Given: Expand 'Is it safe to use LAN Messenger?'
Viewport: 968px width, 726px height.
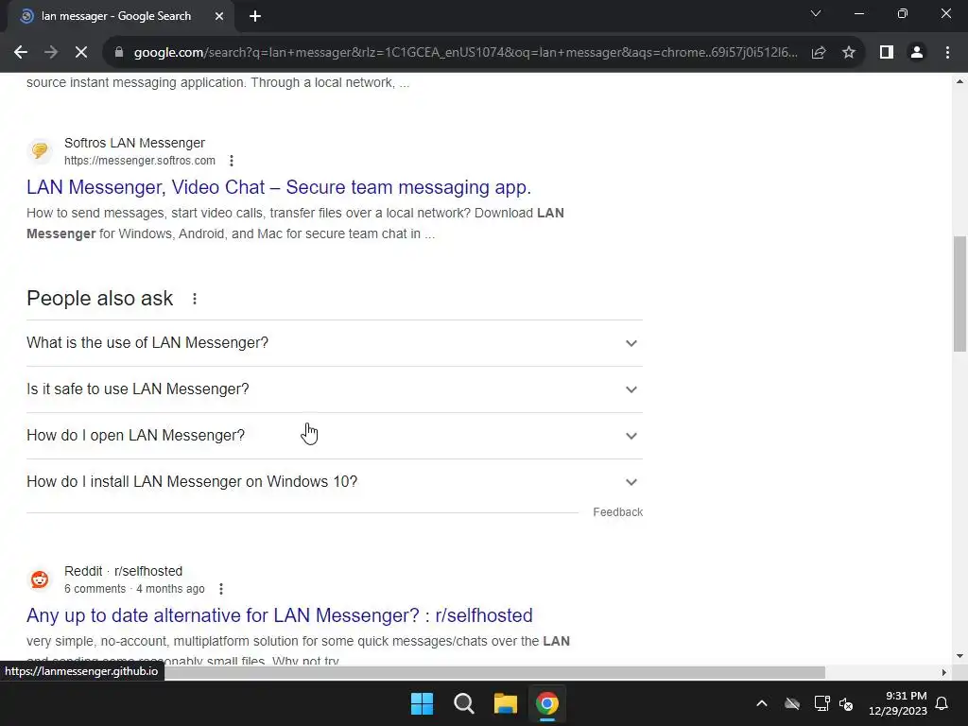Looking at the screenshot, I should point(335,389).
